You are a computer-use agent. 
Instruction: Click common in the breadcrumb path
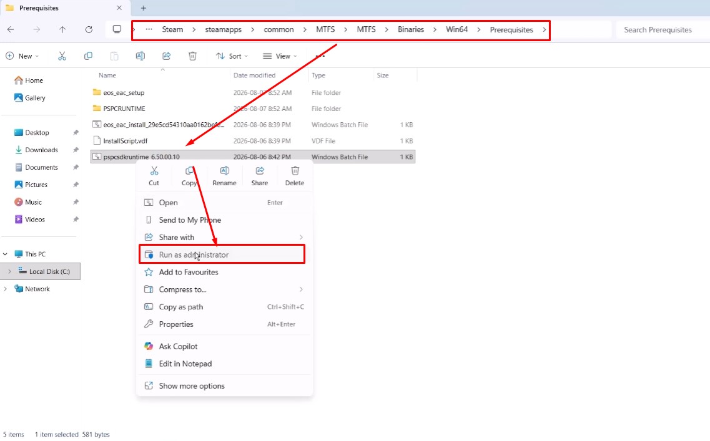279,29
